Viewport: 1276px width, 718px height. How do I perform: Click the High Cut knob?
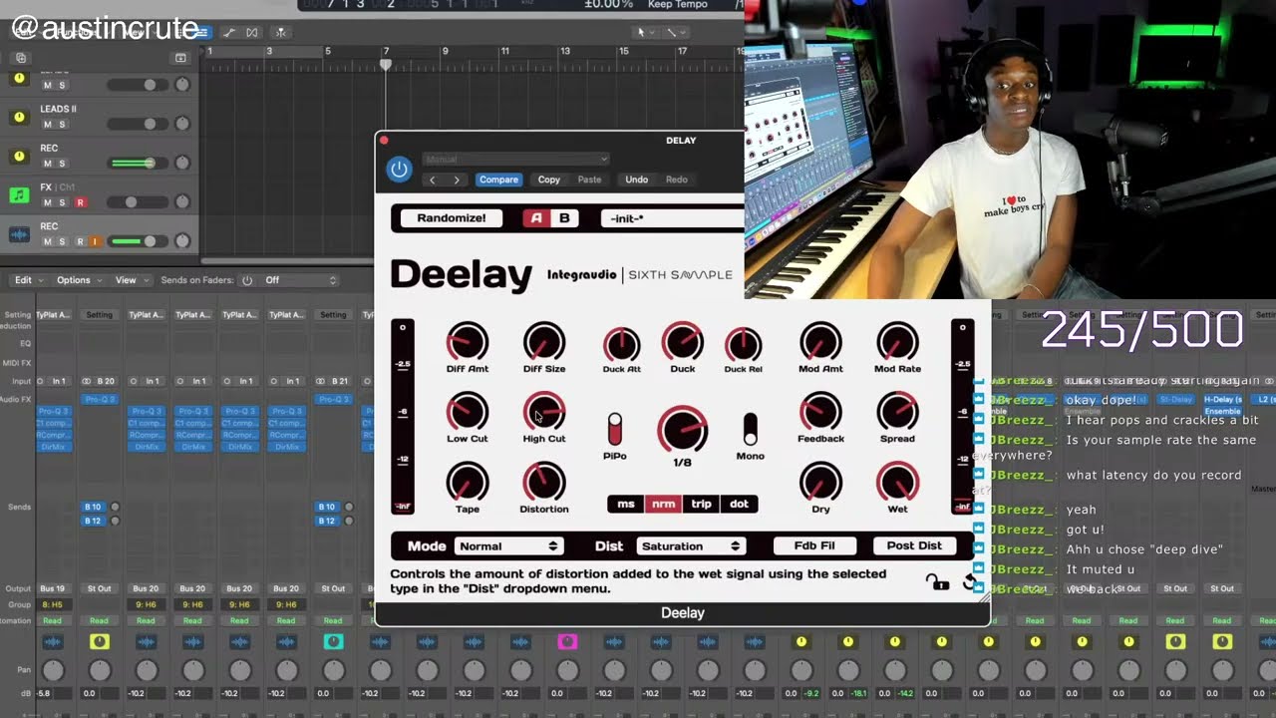(x=544, y=412)
